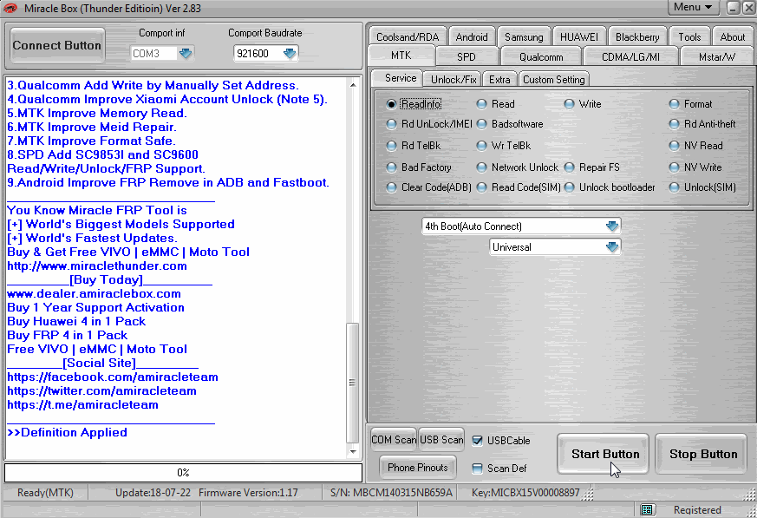The width and height of the screenshot is (757, 518).
Task: Select Network Unlock radio button
Action: (481, 167)
